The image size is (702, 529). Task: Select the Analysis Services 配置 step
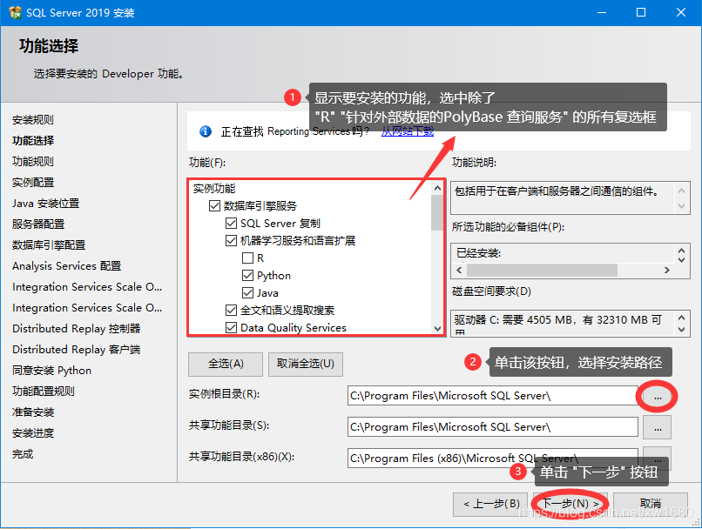pyautogui.click(x=67, y=266)
